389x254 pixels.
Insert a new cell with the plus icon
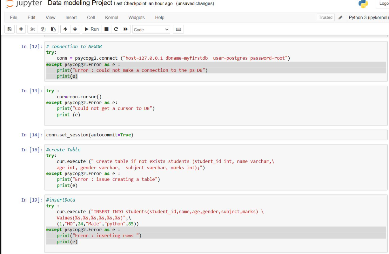pos(21,29)
